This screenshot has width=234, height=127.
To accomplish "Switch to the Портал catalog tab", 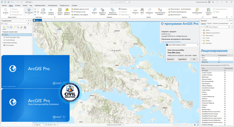I will (x=209, y=24).
